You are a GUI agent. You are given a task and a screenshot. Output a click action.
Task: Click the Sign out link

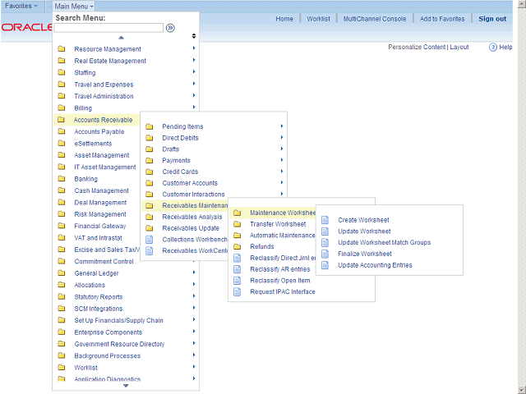coord(492,19)
